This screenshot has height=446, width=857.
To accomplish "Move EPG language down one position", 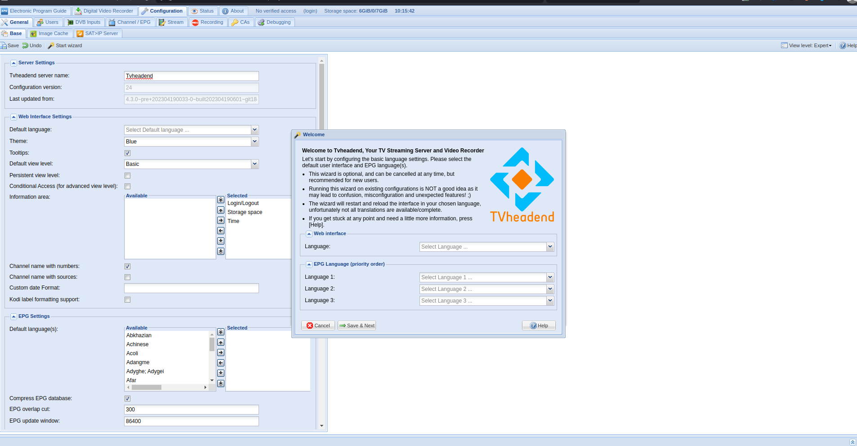I will pyautogui.click(x=221, y=373).
